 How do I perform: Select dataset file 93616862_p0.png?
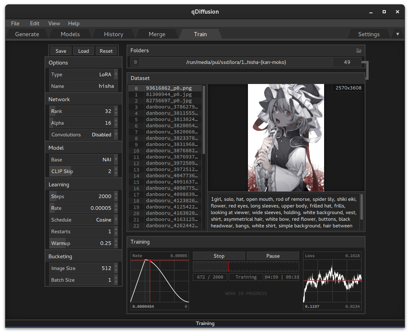tap(165, 88)
